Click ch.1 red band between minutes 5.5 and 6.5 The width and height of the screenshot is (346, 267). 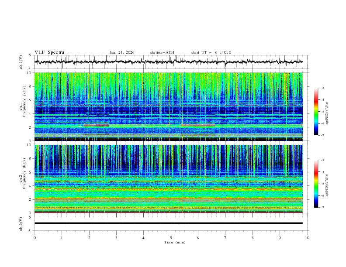click(198, 125)
